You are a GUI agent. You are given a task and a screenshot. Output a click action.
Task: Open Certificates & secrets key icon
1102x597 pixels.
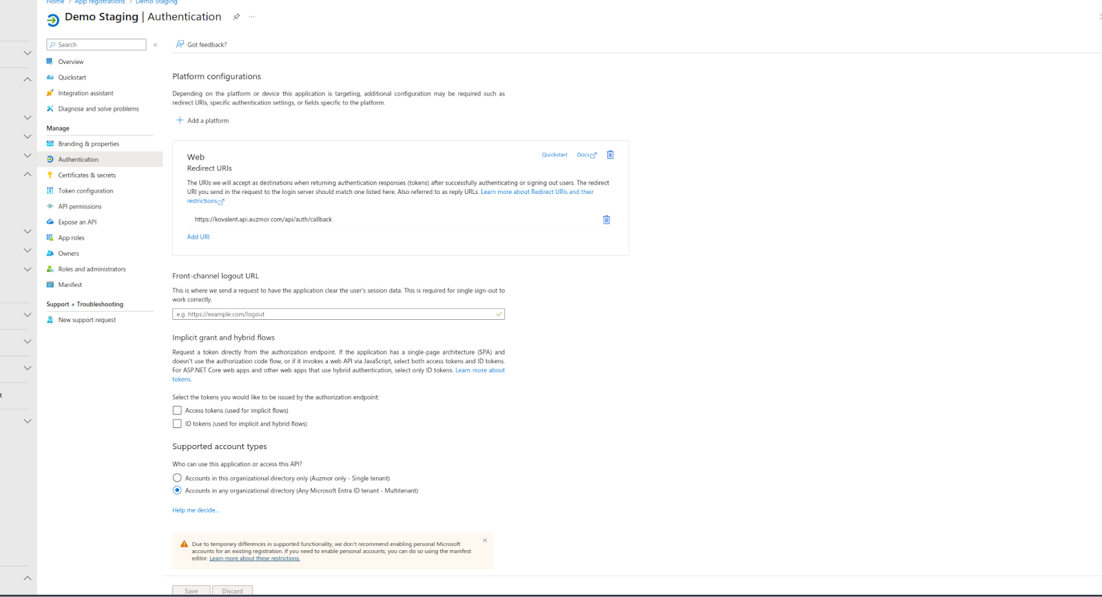click(x=50, y=175)
